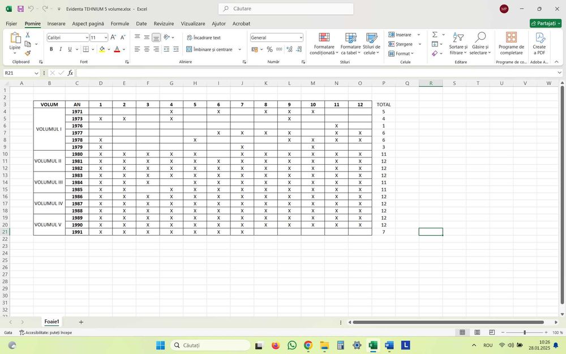This screenshot has height=354, width=566.
Task: Toggle middle vertical alignment
Action: pyautogui.click(x=147, y=37)
